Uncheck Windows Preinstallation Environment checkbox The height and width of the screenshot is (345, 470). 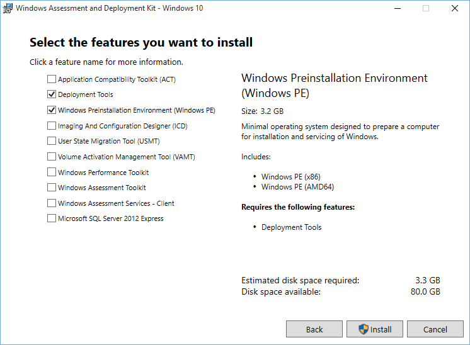[x=52, y=110]
